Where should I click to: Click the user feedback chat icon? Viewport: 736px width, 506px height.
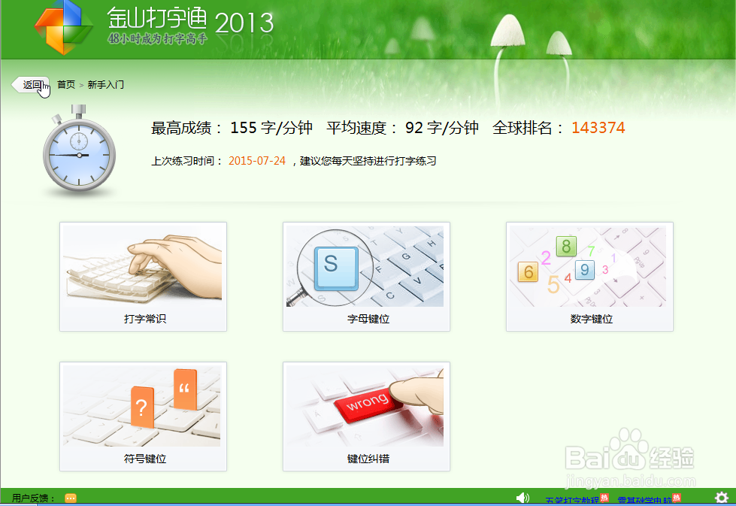[71, 498]
